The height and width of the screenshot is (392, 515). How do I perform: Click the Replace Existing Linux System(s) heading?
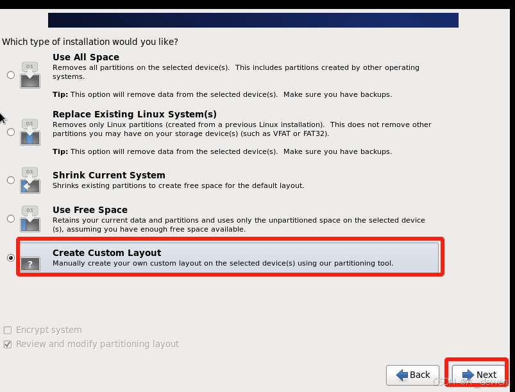(x=135, y=114)
